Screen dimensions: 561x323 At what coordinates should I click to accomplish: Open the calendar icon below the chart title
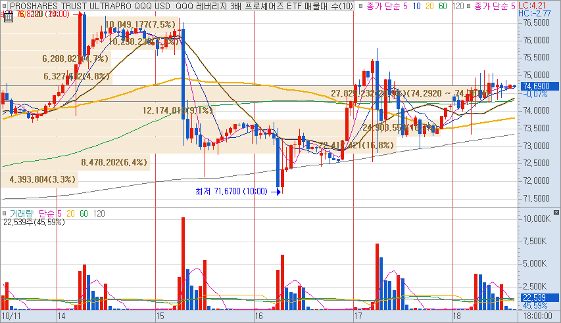[x=9, y=17]
